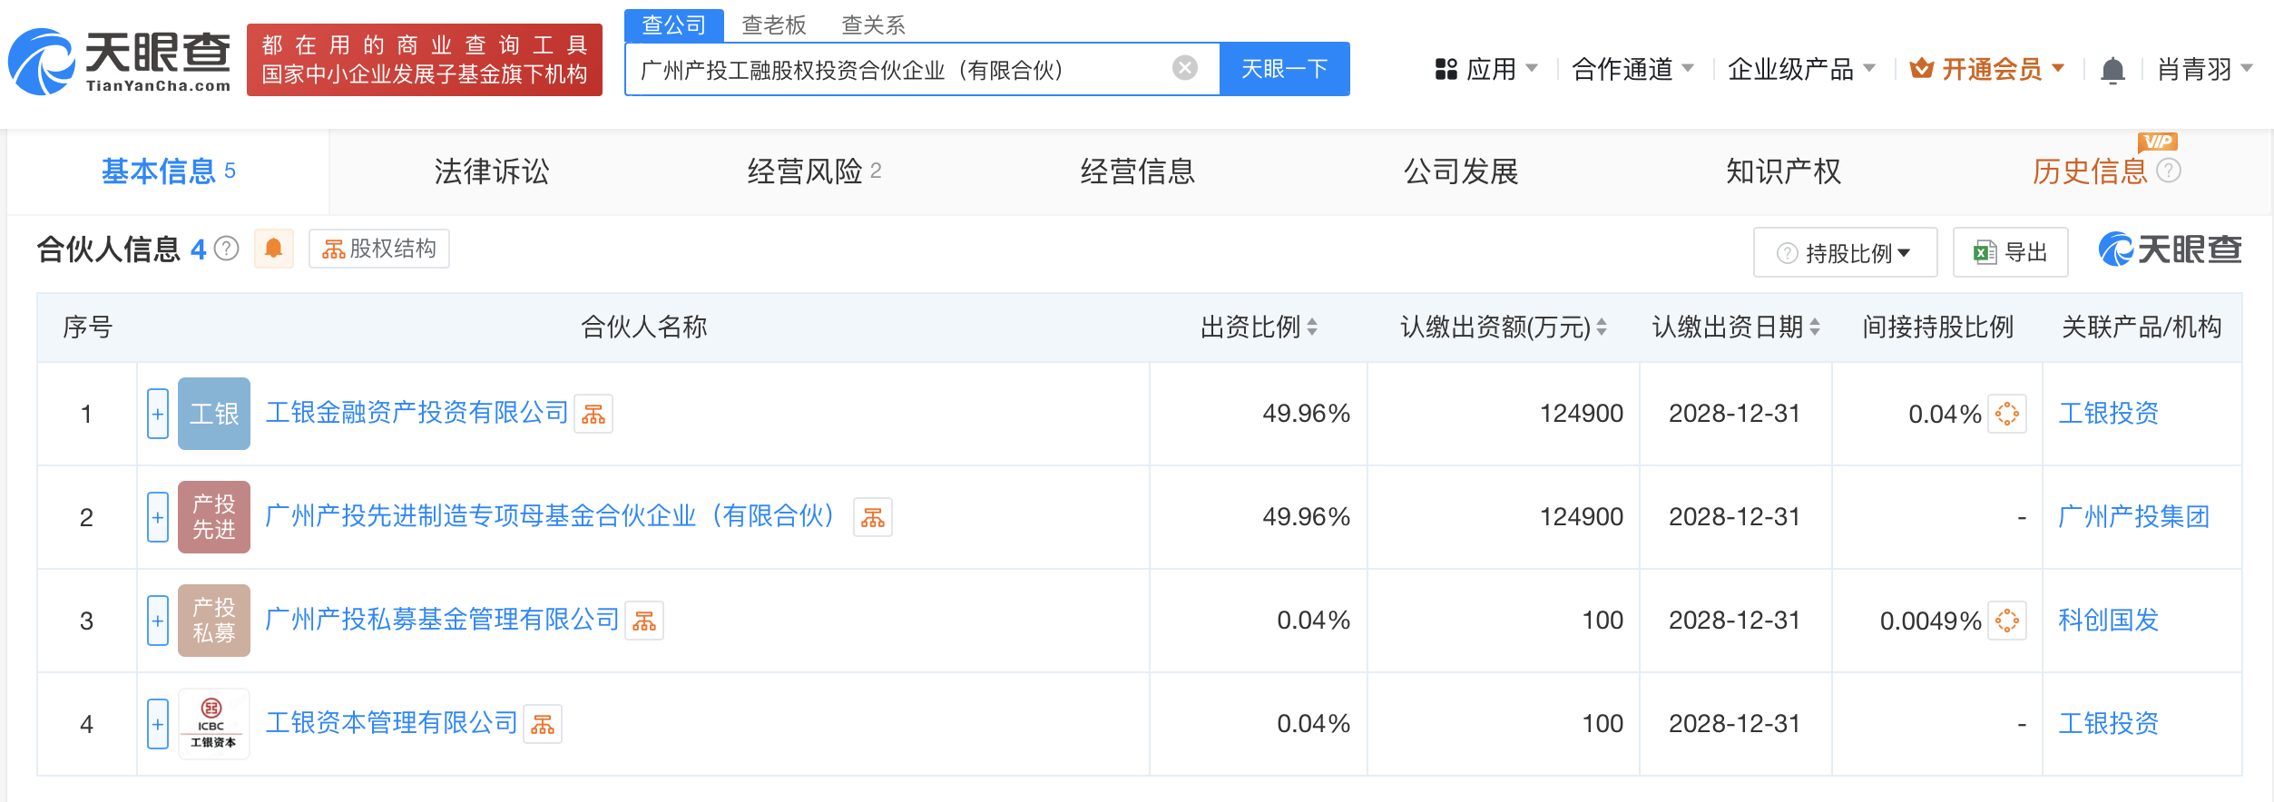Click indirect holding chart icon beside 0.04%
Screen dimensions: 2274x802
coord(2006,414)
